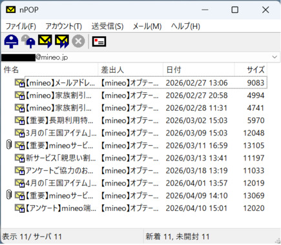This screenshot has width=281, height=245.
Task: Click the size value 12020
Action: (x=254, y=208)
